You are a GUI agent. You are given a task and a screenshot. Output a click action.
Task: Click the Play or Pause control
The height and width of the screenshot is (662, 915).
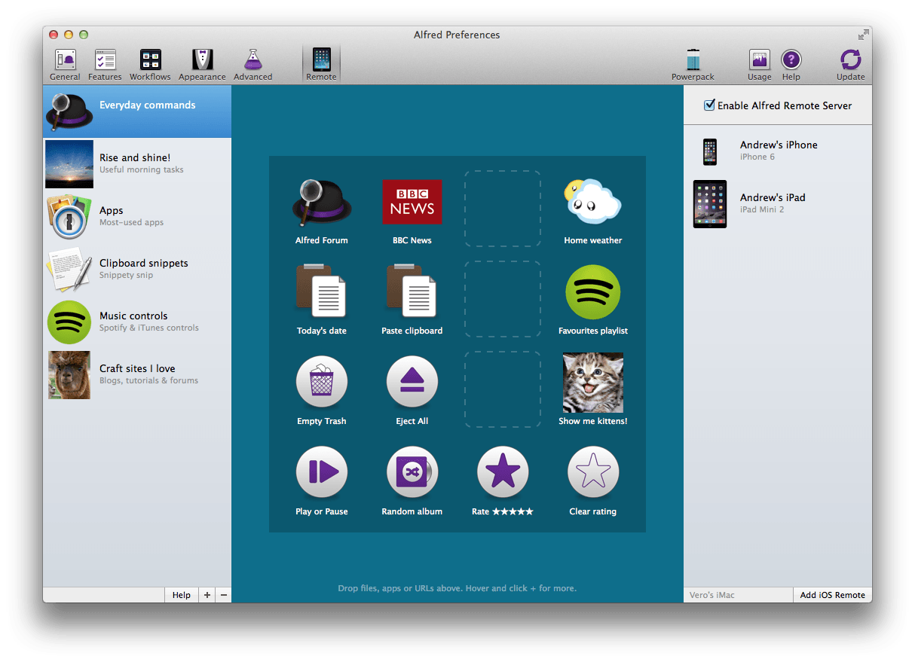tap(322, 472)
